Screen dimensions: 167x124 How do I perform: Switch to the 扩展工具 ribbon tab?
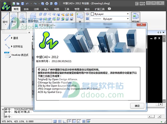coord(100,9)
